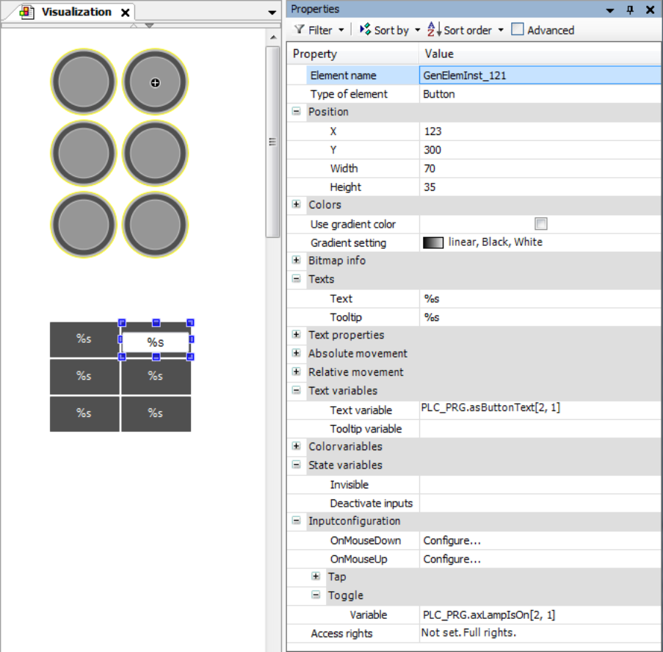This screenshot has width=663, height=652.
Task: Click the Sort by icon in Properties toolbar
Action: pos(364,30)
